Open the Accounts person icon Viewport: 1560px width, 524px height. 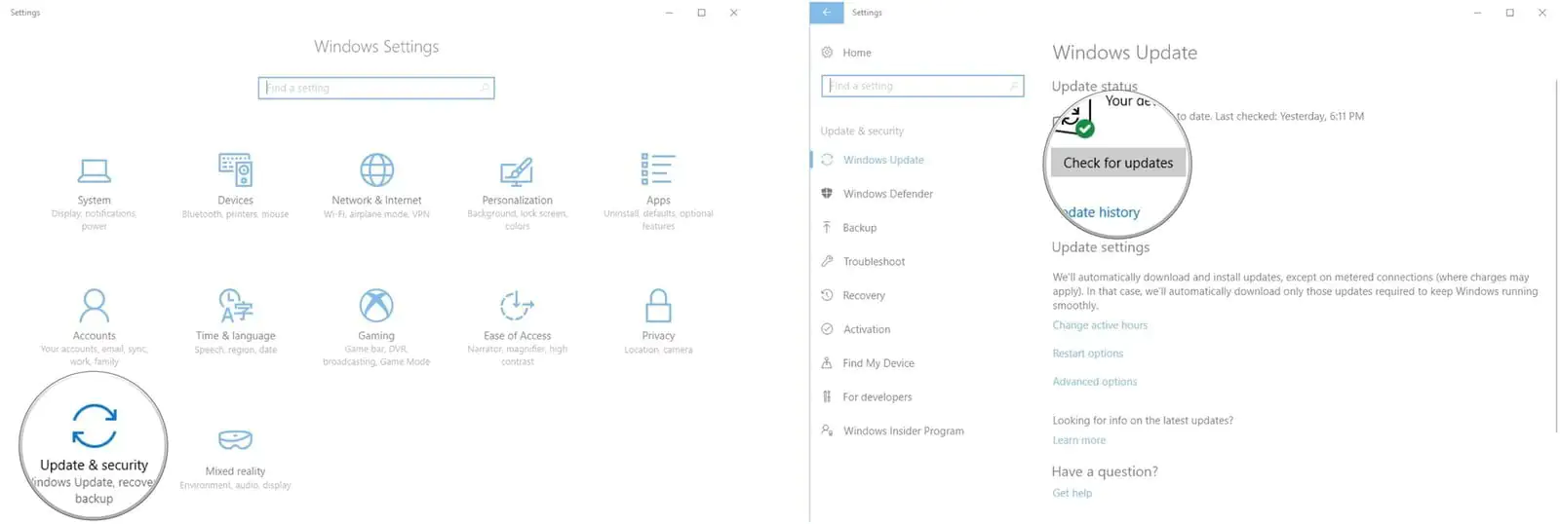95,306
